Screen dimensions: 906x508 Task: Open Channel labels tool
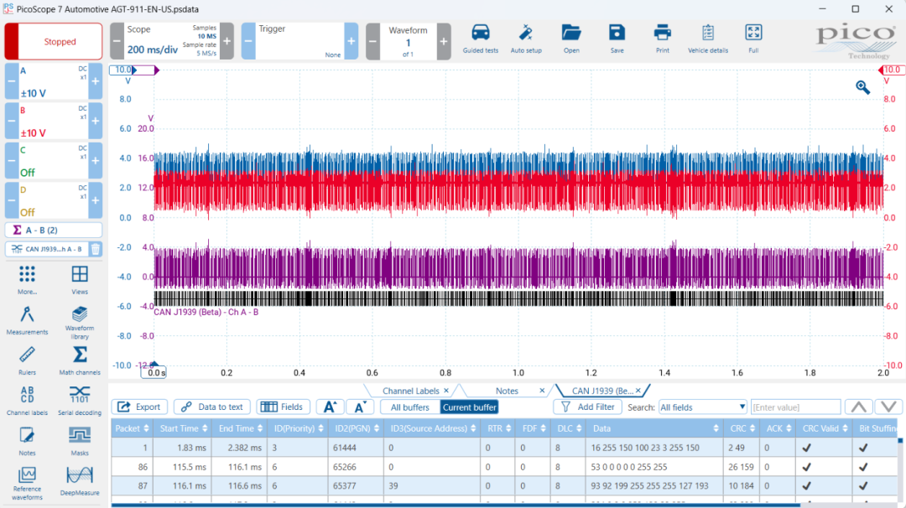point(27,402)
